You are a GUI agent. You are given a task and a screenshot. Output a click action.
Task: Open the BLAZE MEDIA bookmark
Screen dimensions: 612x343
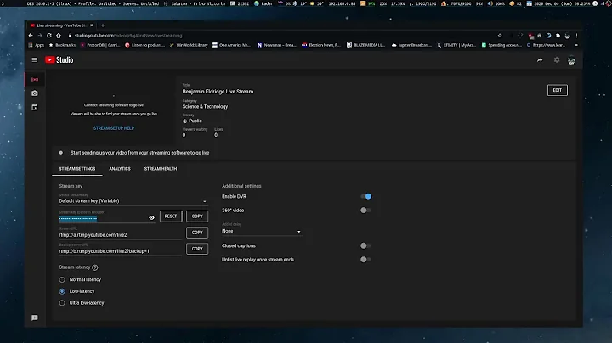(366, 45)
